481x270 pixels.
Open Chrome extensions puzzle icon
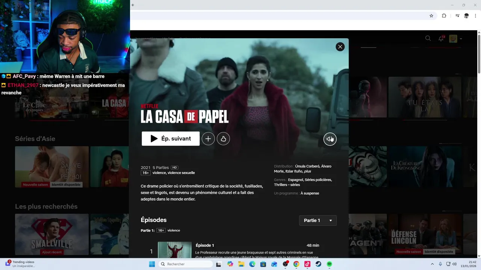tap(444, 16)
